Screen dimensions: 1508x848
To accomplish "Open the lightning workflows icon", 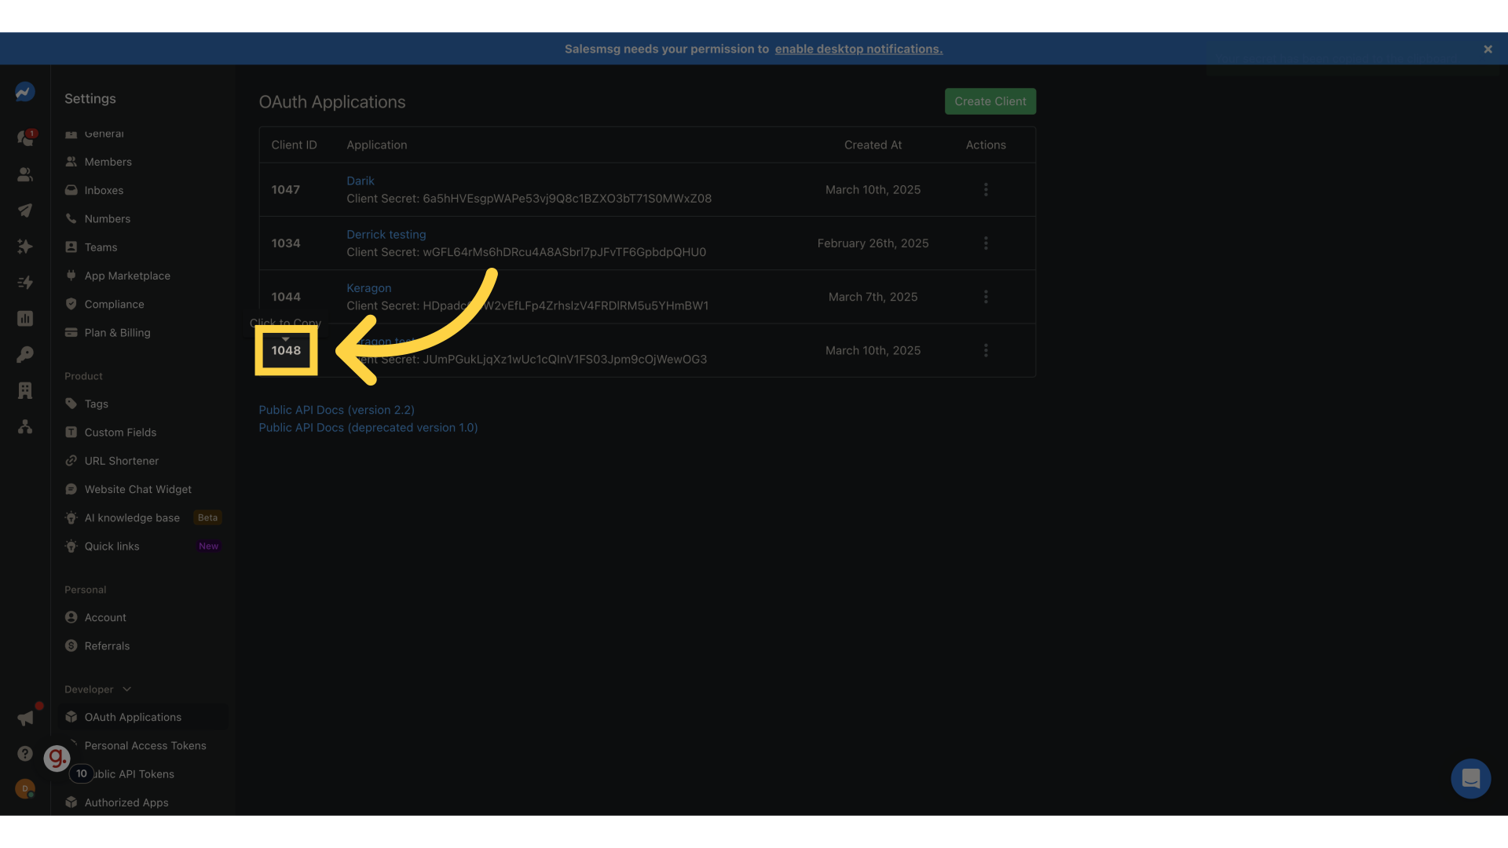I will pos(25,283).
